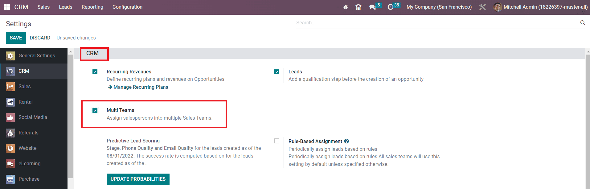Disable the Multi Teams checkbox
The image size is (590, 189).
pyautogui.click(x=95, y=110)
